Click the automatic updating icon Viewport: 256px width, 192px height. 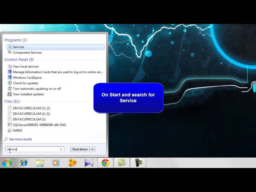tap(10, 89)
